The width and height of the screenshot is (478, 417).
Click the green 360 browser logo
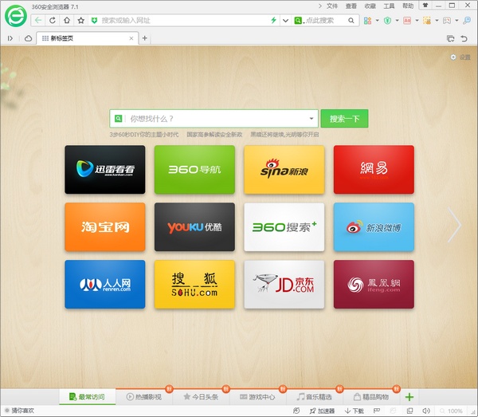point(16,16)
